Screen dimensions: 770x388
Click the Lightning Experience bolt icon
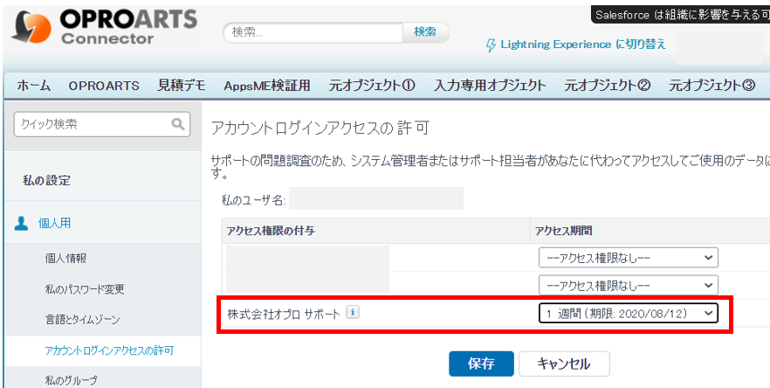point(492,45)
